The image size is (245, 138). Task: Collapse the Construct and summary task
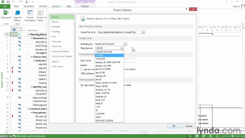(28, 109)
